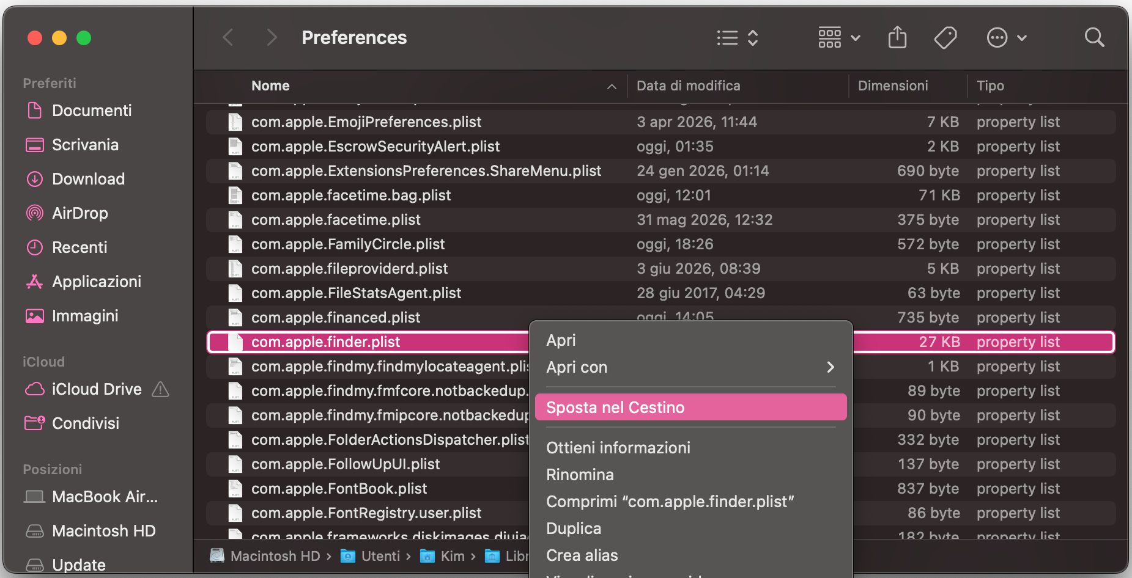
Task: Open the grouping options dropdown
Action: pos(839,38)
